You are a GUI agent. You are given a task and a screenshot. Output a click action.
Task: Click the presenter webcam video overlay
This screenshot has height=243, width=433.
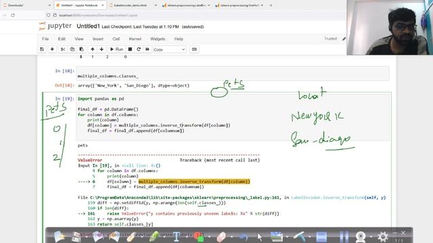coord(390,27)
